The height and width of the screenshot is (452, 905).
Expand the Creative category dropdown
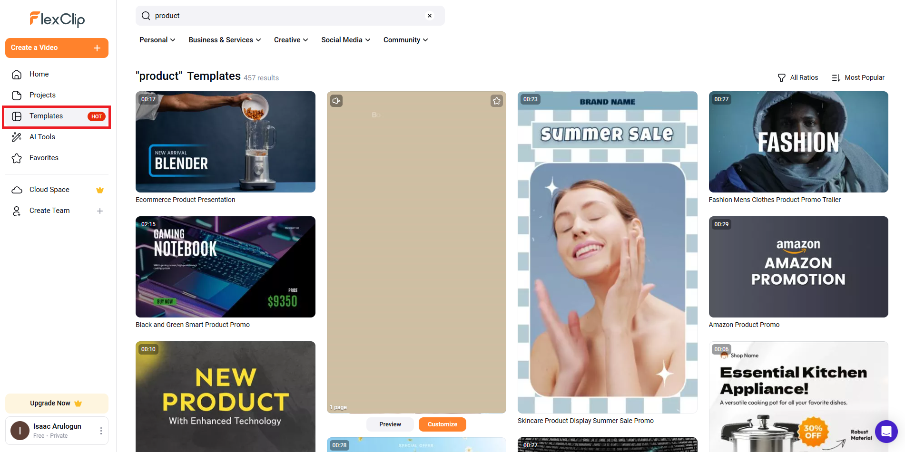(x=291, y=40)
